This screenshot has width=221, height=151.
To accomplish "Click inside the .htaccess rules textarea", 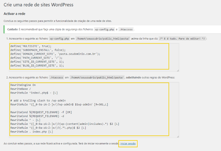I will [x=94, y=110].
